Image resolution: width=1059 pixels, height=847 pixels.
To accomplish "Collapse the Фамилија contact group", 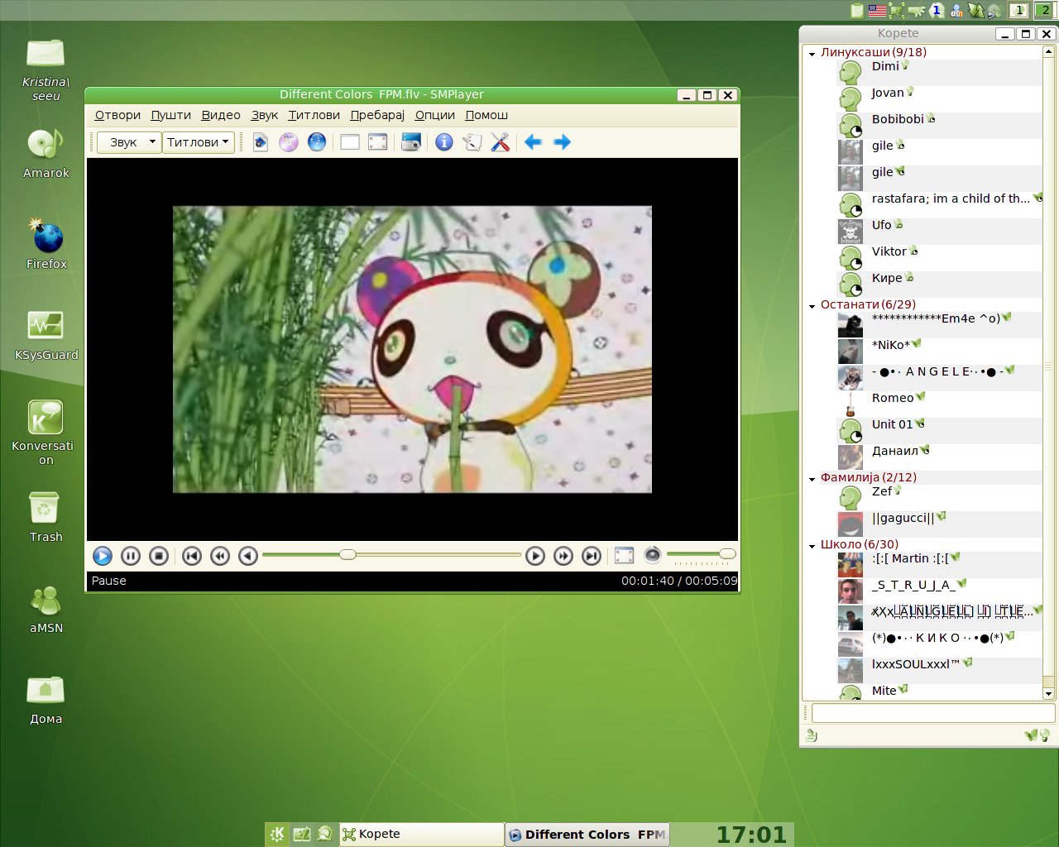I will click(x=812, y=478).
